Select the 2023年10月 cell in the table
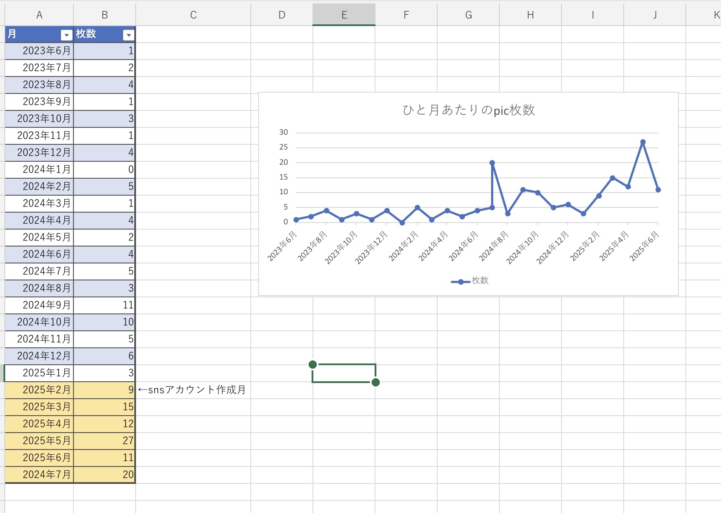Image resolution: width=721 pixels, height=513 pixels. pos(39,119)
